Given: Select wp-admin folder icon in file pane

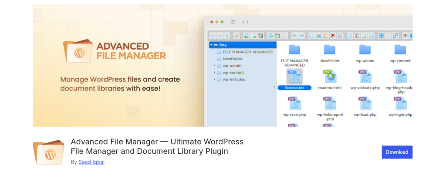Looking at the screenshot, I should [x=365, y=50].
